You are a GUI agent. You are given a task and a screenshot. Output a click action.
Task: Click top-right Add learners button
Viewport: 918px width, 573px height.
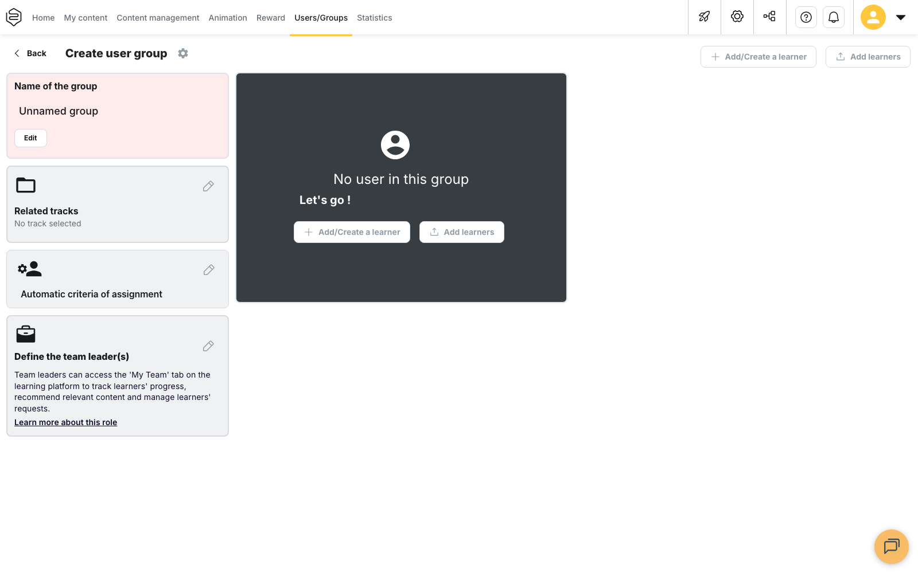click(x=868, y=57)
